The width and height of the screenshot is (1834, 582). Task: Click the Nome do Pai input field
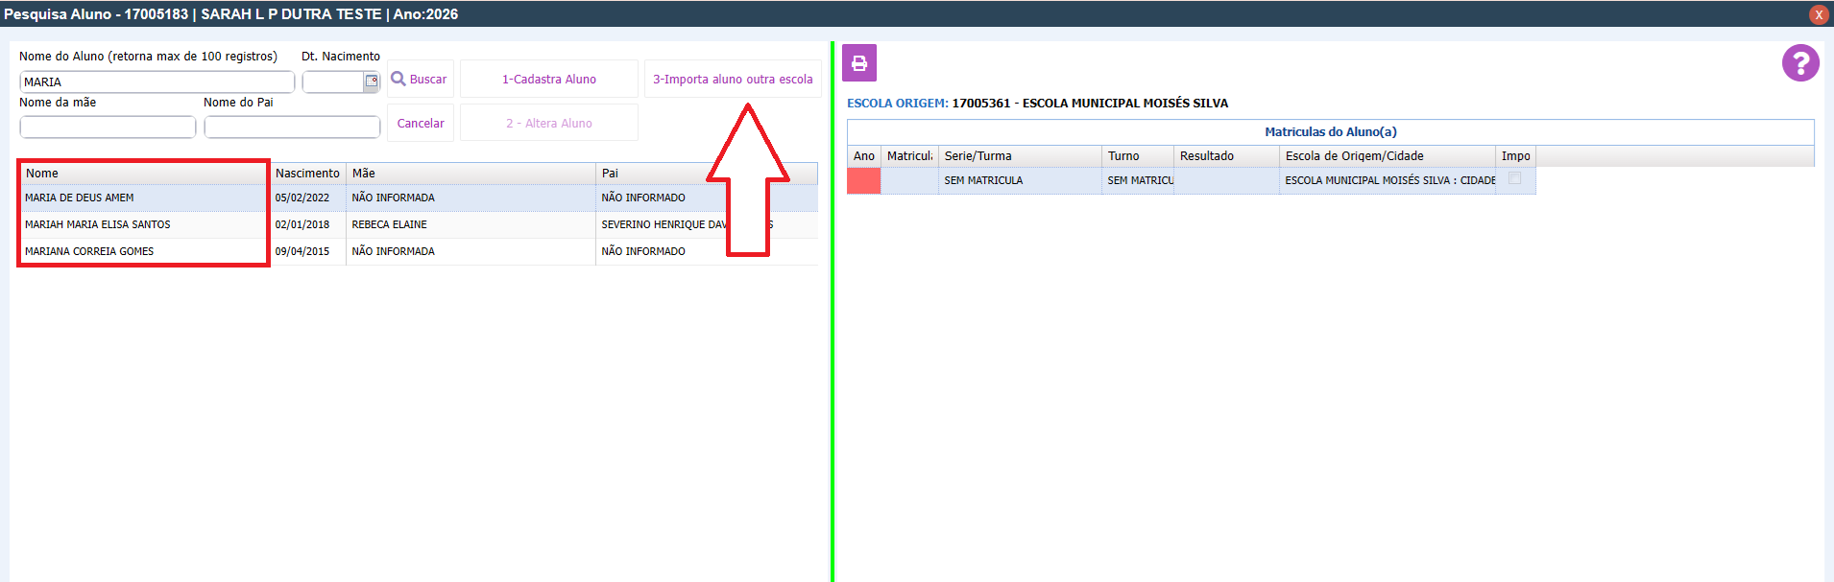(x=292, y=127)
